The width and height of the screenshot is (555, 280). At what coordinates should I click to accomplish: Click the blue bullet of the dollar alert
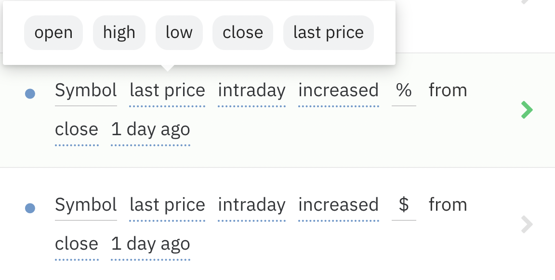pos(30,208)
